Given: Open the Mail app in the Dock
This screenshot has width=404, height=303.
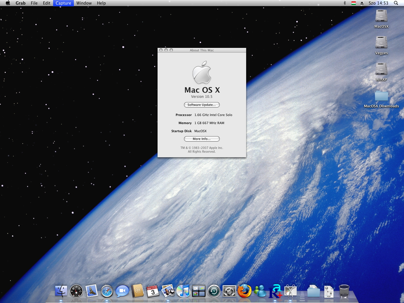Looking at the screenshot, I should click(x=92, y=291).
